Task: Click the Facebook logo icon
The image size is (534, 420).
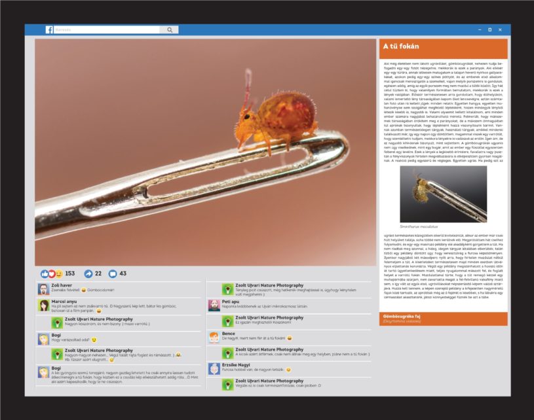Action: [49, 30]
